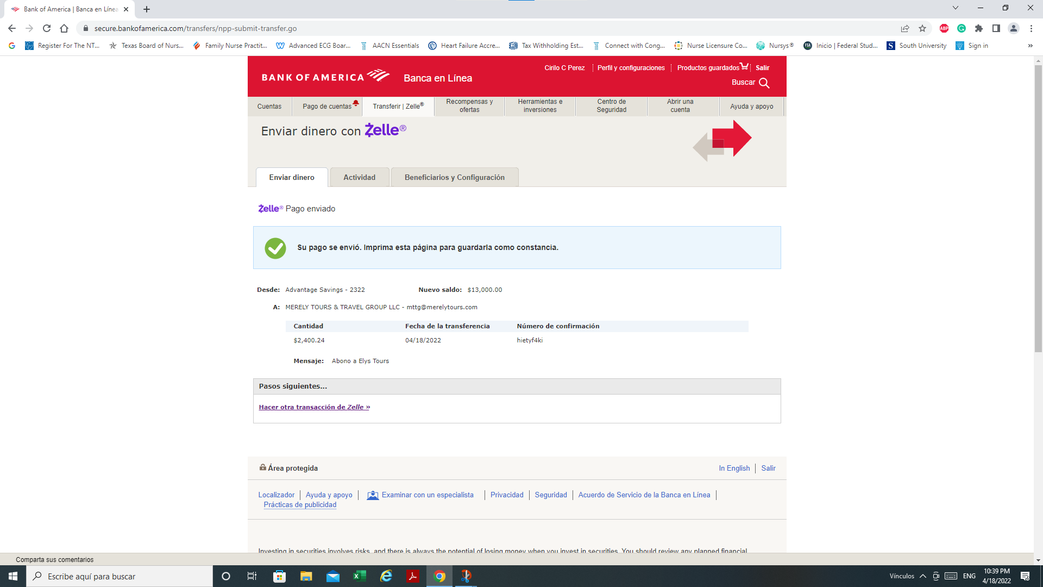Bookmark this page with star icon
1043x587 pixels.
point(922,28)
